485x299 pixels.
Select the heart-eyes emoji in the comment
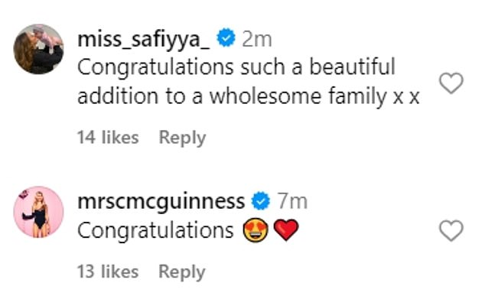(256, 230)
